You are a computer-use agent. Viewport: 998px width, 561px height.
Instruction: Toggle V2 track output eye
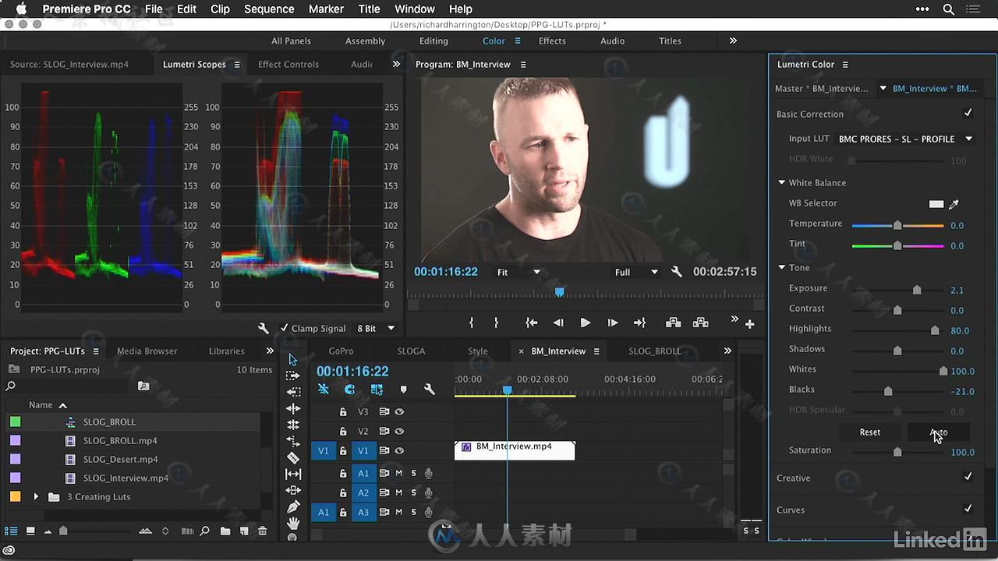[x=399, y=431]
